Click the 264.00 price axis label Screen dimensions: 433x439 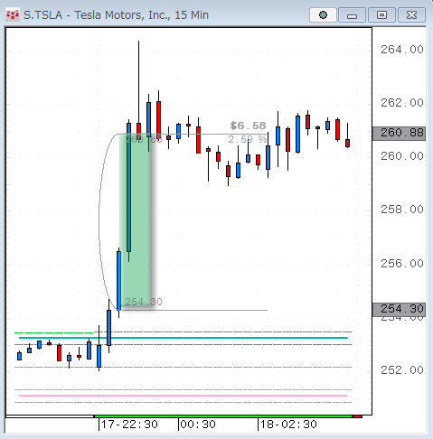pos(402,50)
